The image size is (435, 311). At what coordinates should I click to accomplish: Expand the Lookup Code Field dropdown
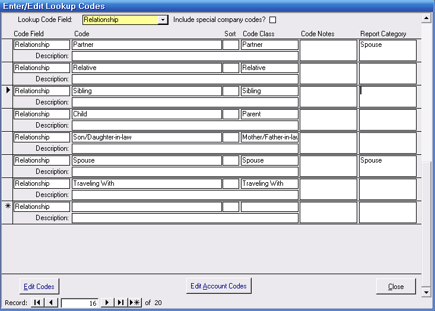pos(163,20)
